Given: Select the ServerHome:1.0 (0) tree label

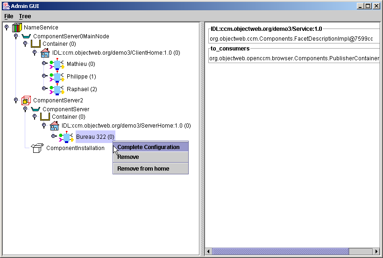Looking at the screenshot, I should click(126, 126).
